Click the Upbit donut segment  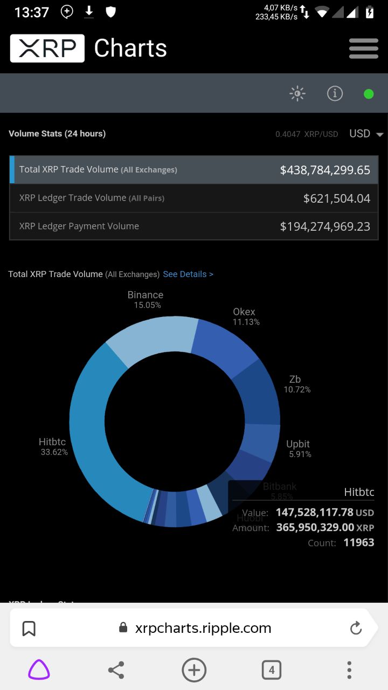coord(261,442)
